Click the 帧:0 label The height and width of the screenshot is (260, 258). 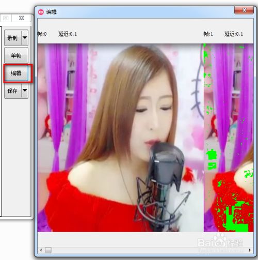[42, 34]
